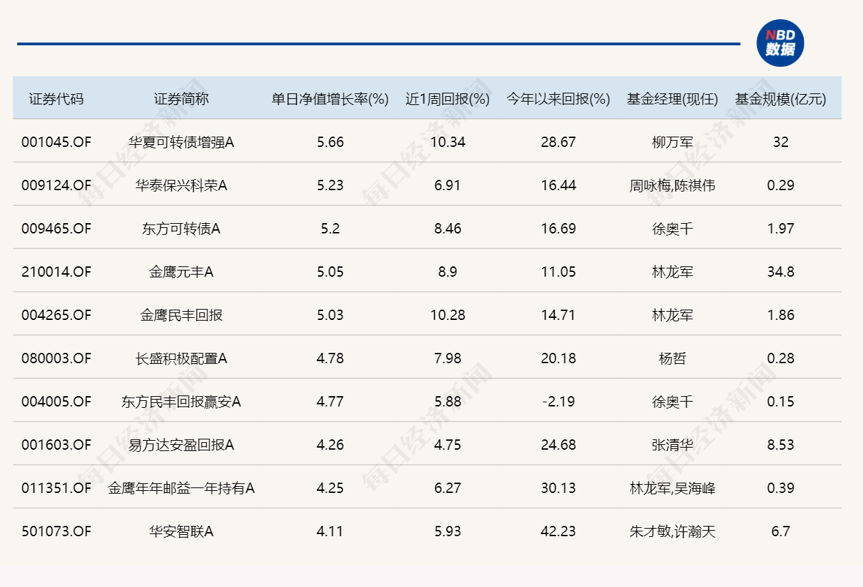Click fund size value 6.7

(781, 531)
